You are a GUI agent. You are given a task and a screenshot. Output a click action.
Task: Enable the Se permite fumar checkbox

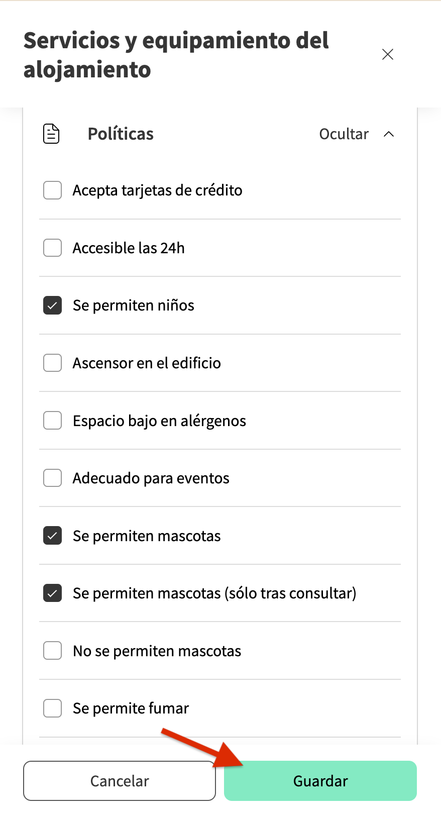[x=52, y=708]
